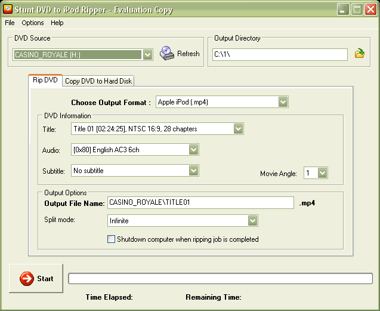Close the Stunt DVD Ripper window
The width and height of the screenshot is (380, 311).
(x=370, y=10)
